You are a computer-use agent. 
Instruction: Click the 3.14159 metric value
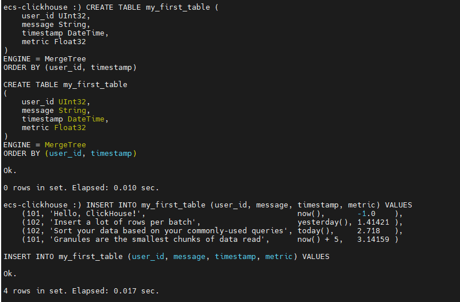pyautogui.click(x=373, y=240)
